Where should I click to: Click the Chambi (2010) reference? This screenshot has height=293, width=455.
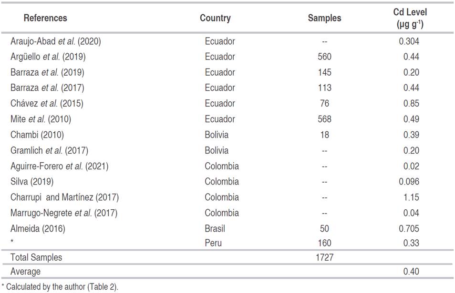pos(37,135)
